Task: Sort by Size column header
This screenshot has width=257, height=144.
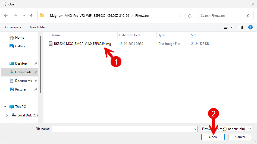Action: tap(194, 35)
